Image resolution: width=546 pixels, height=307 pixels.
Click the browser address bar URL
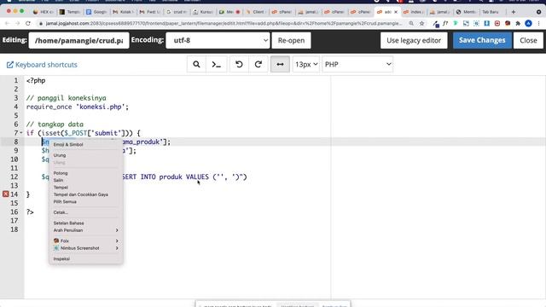[224, 23]
